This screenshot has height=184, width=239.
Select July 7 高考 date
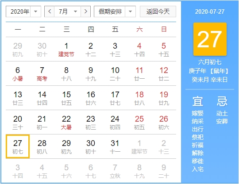[x=42, y=74]
